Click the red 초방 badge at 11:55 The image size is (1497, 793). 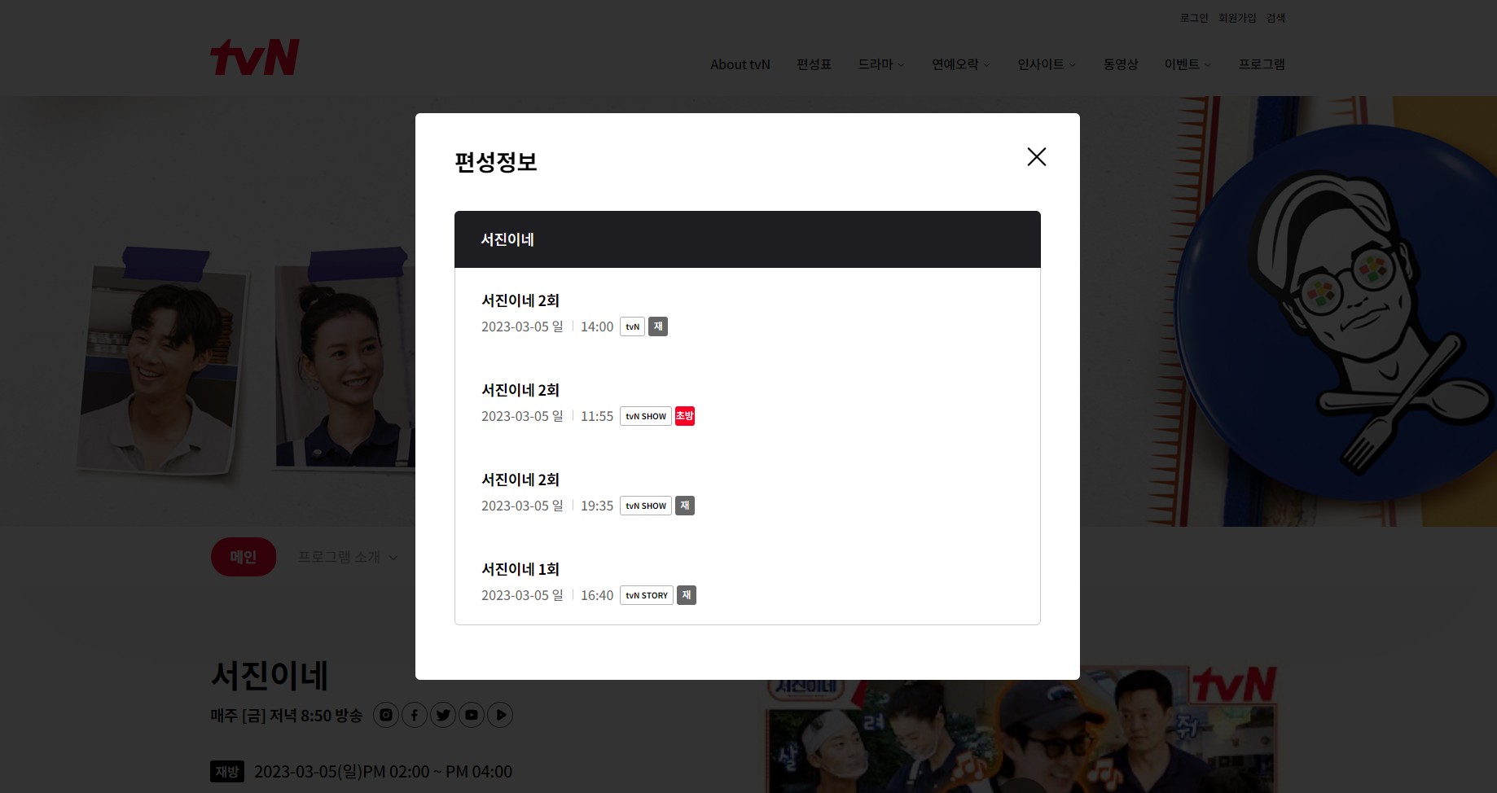coord(685,416)
